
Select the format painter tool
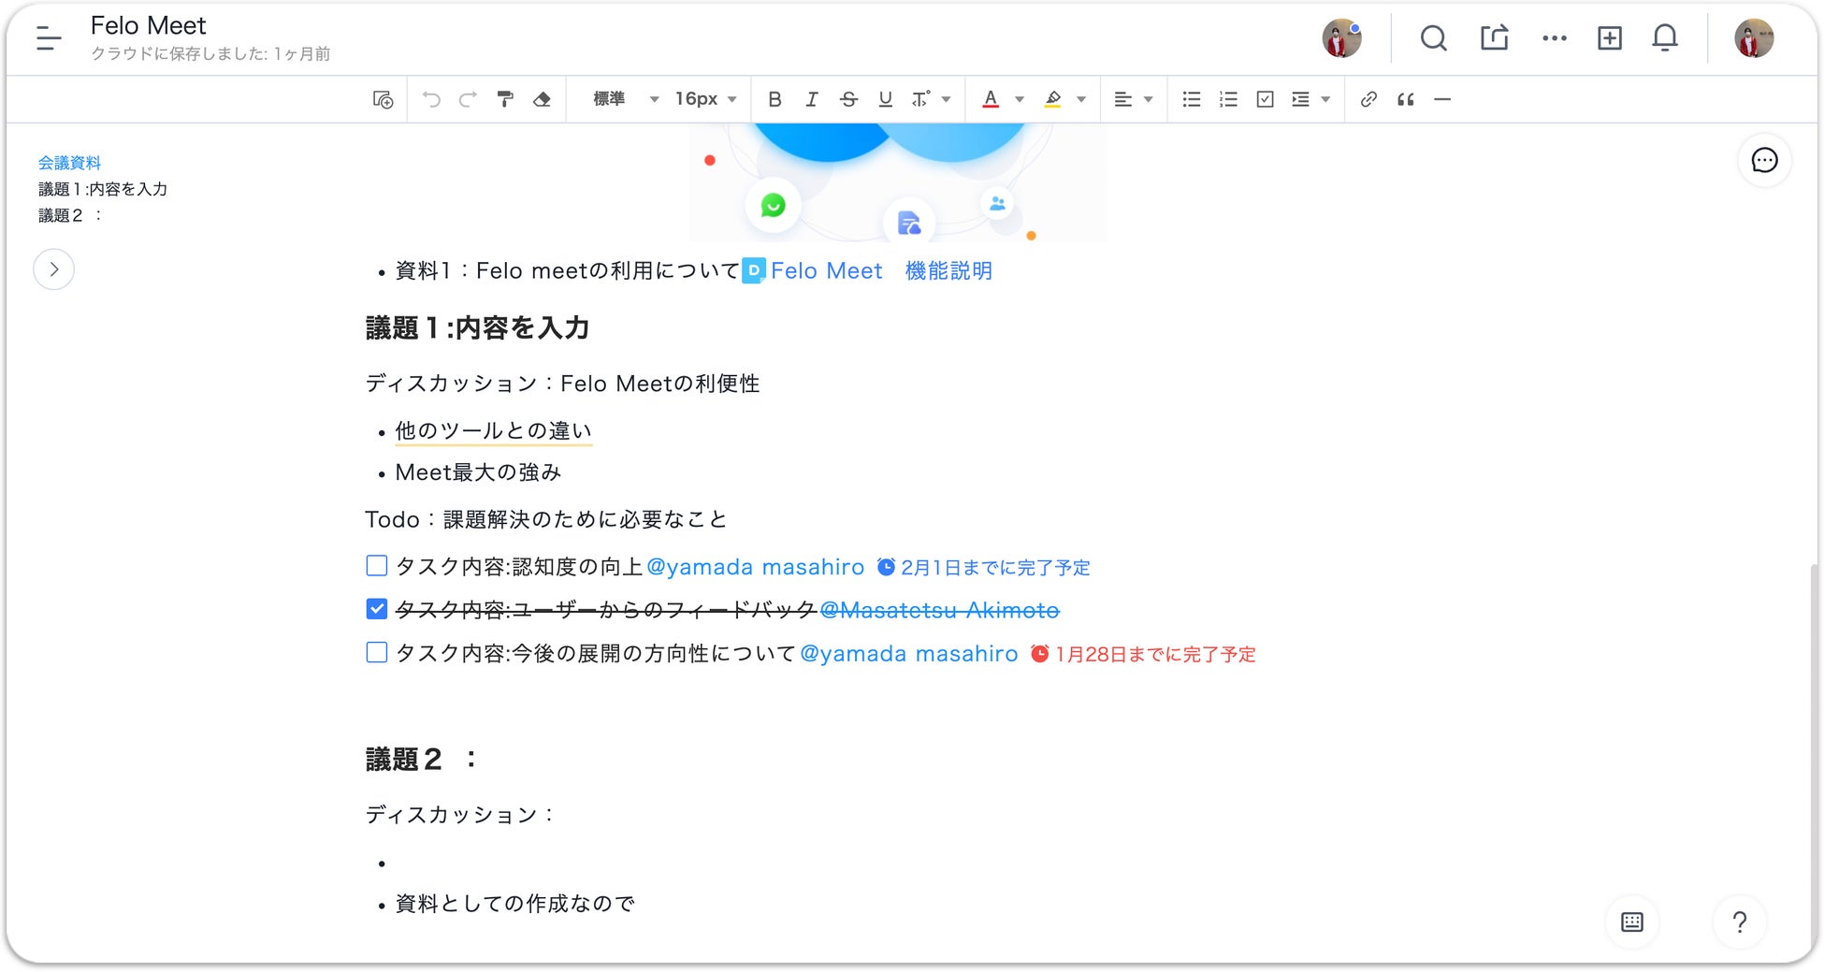coord(505,99)
